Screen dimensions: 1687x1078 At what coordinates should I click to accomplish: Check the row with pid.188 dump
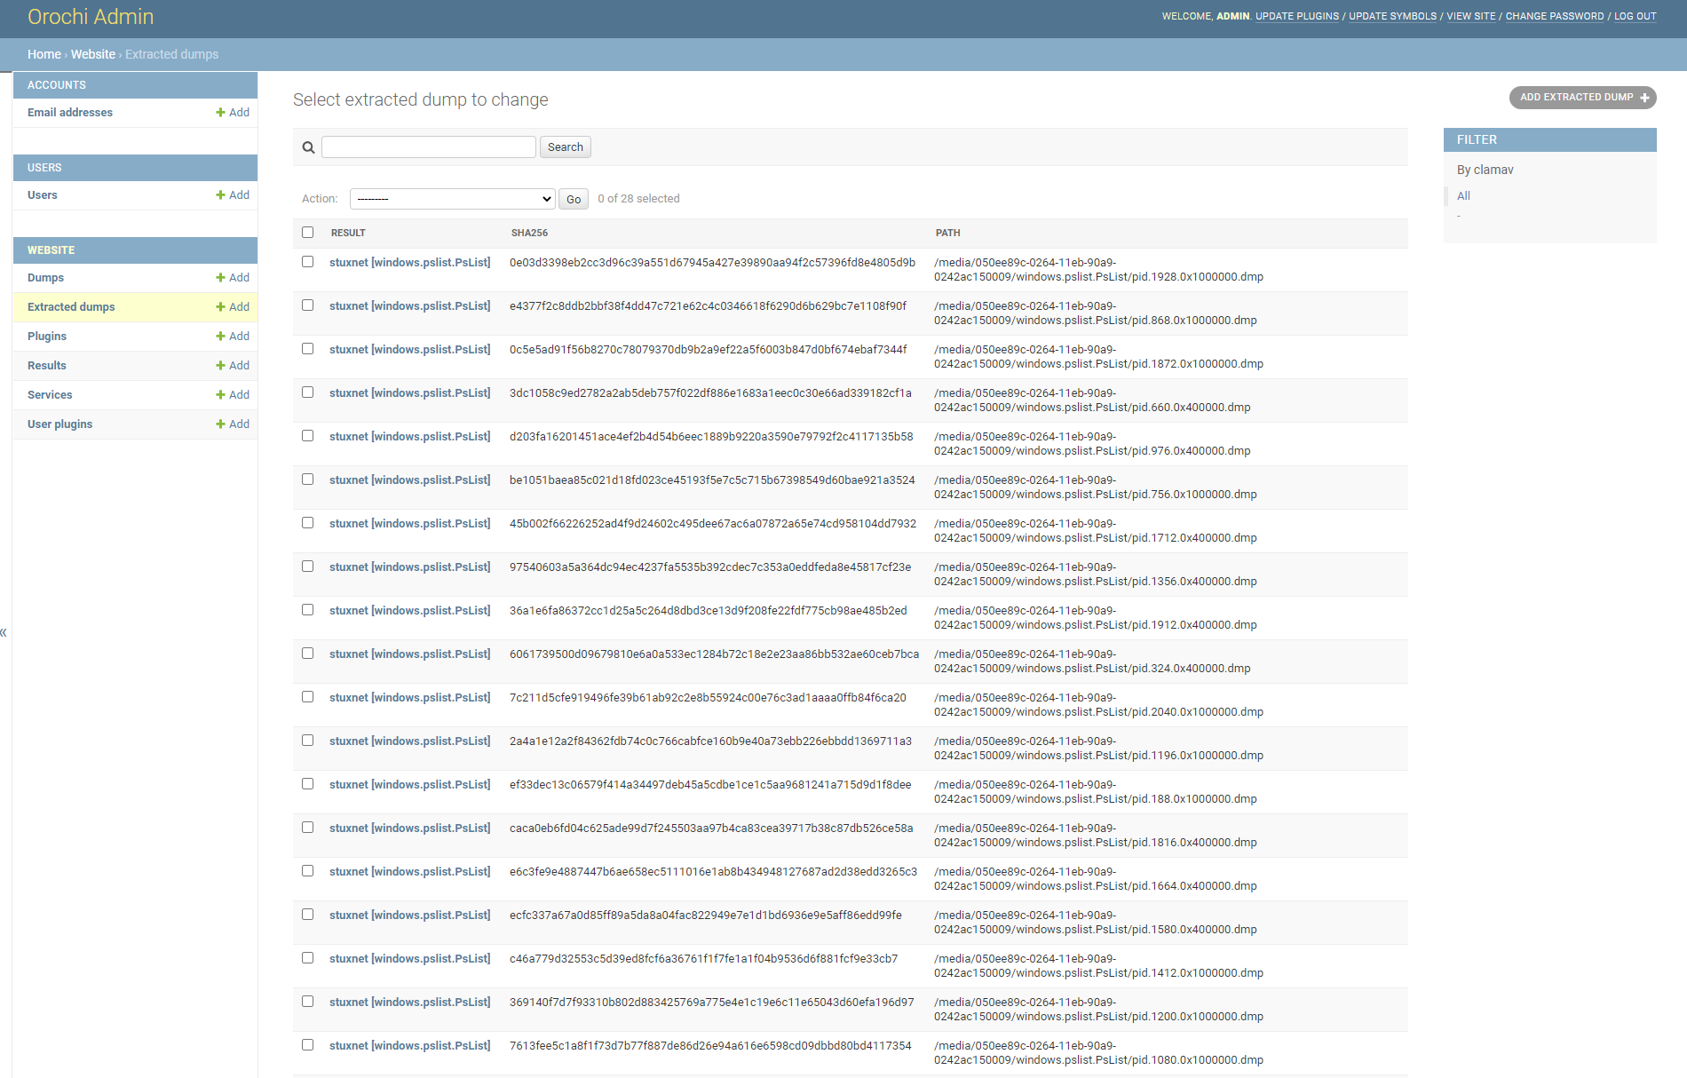click(308, 784)
